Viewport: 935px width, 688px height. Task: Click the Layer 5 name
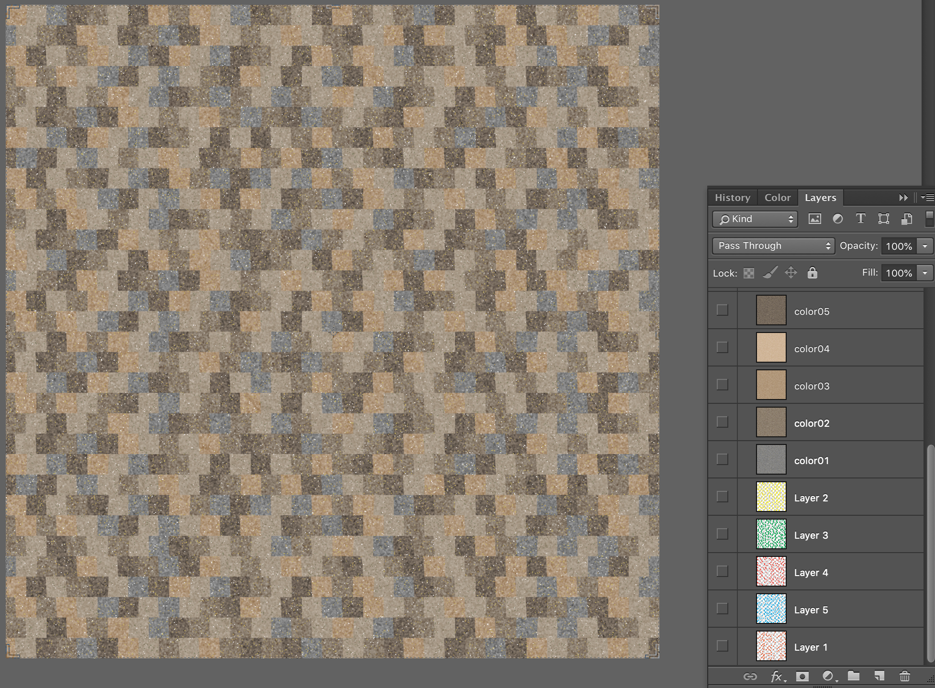(811, 610)
